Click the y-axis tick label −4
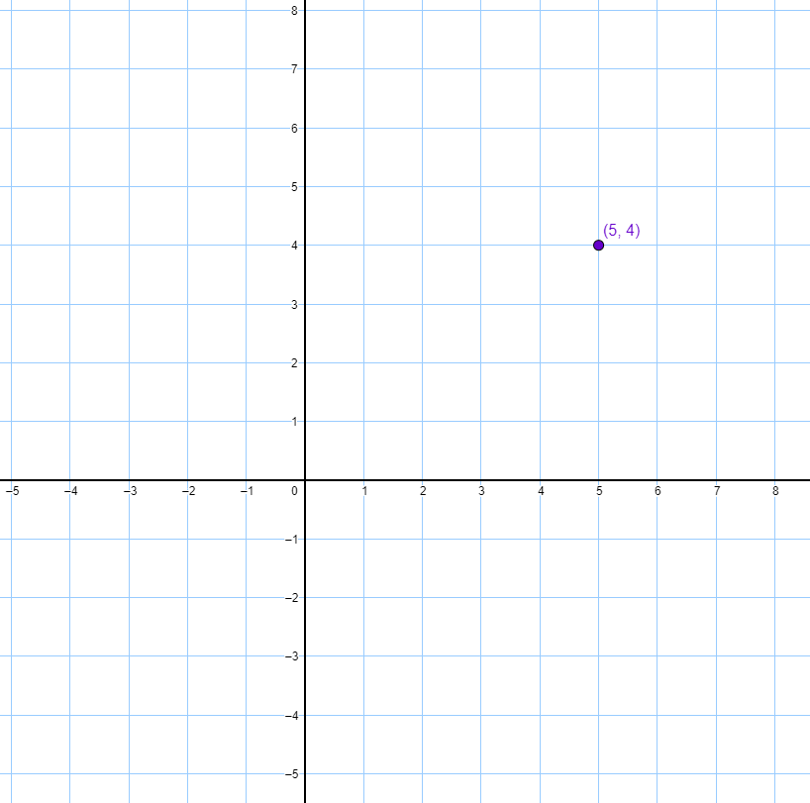The width and height of the screenshot is (810, 803). (x=291, y=715)
